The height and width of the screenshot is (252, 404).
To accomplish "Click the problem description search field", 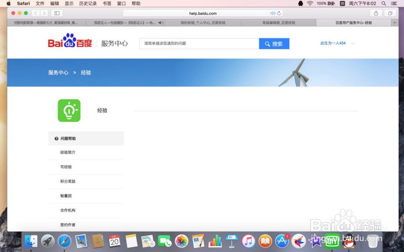I will pos(198,44).
